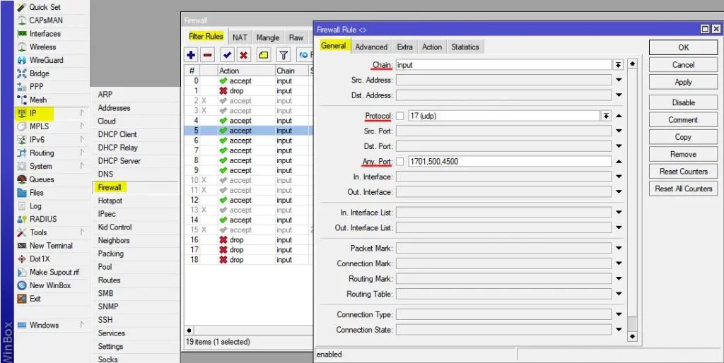The height and width of the screenshot is (363, 724).
Task: Click the CAPsMAN icon in sidebar
Action: pos(22,20)
